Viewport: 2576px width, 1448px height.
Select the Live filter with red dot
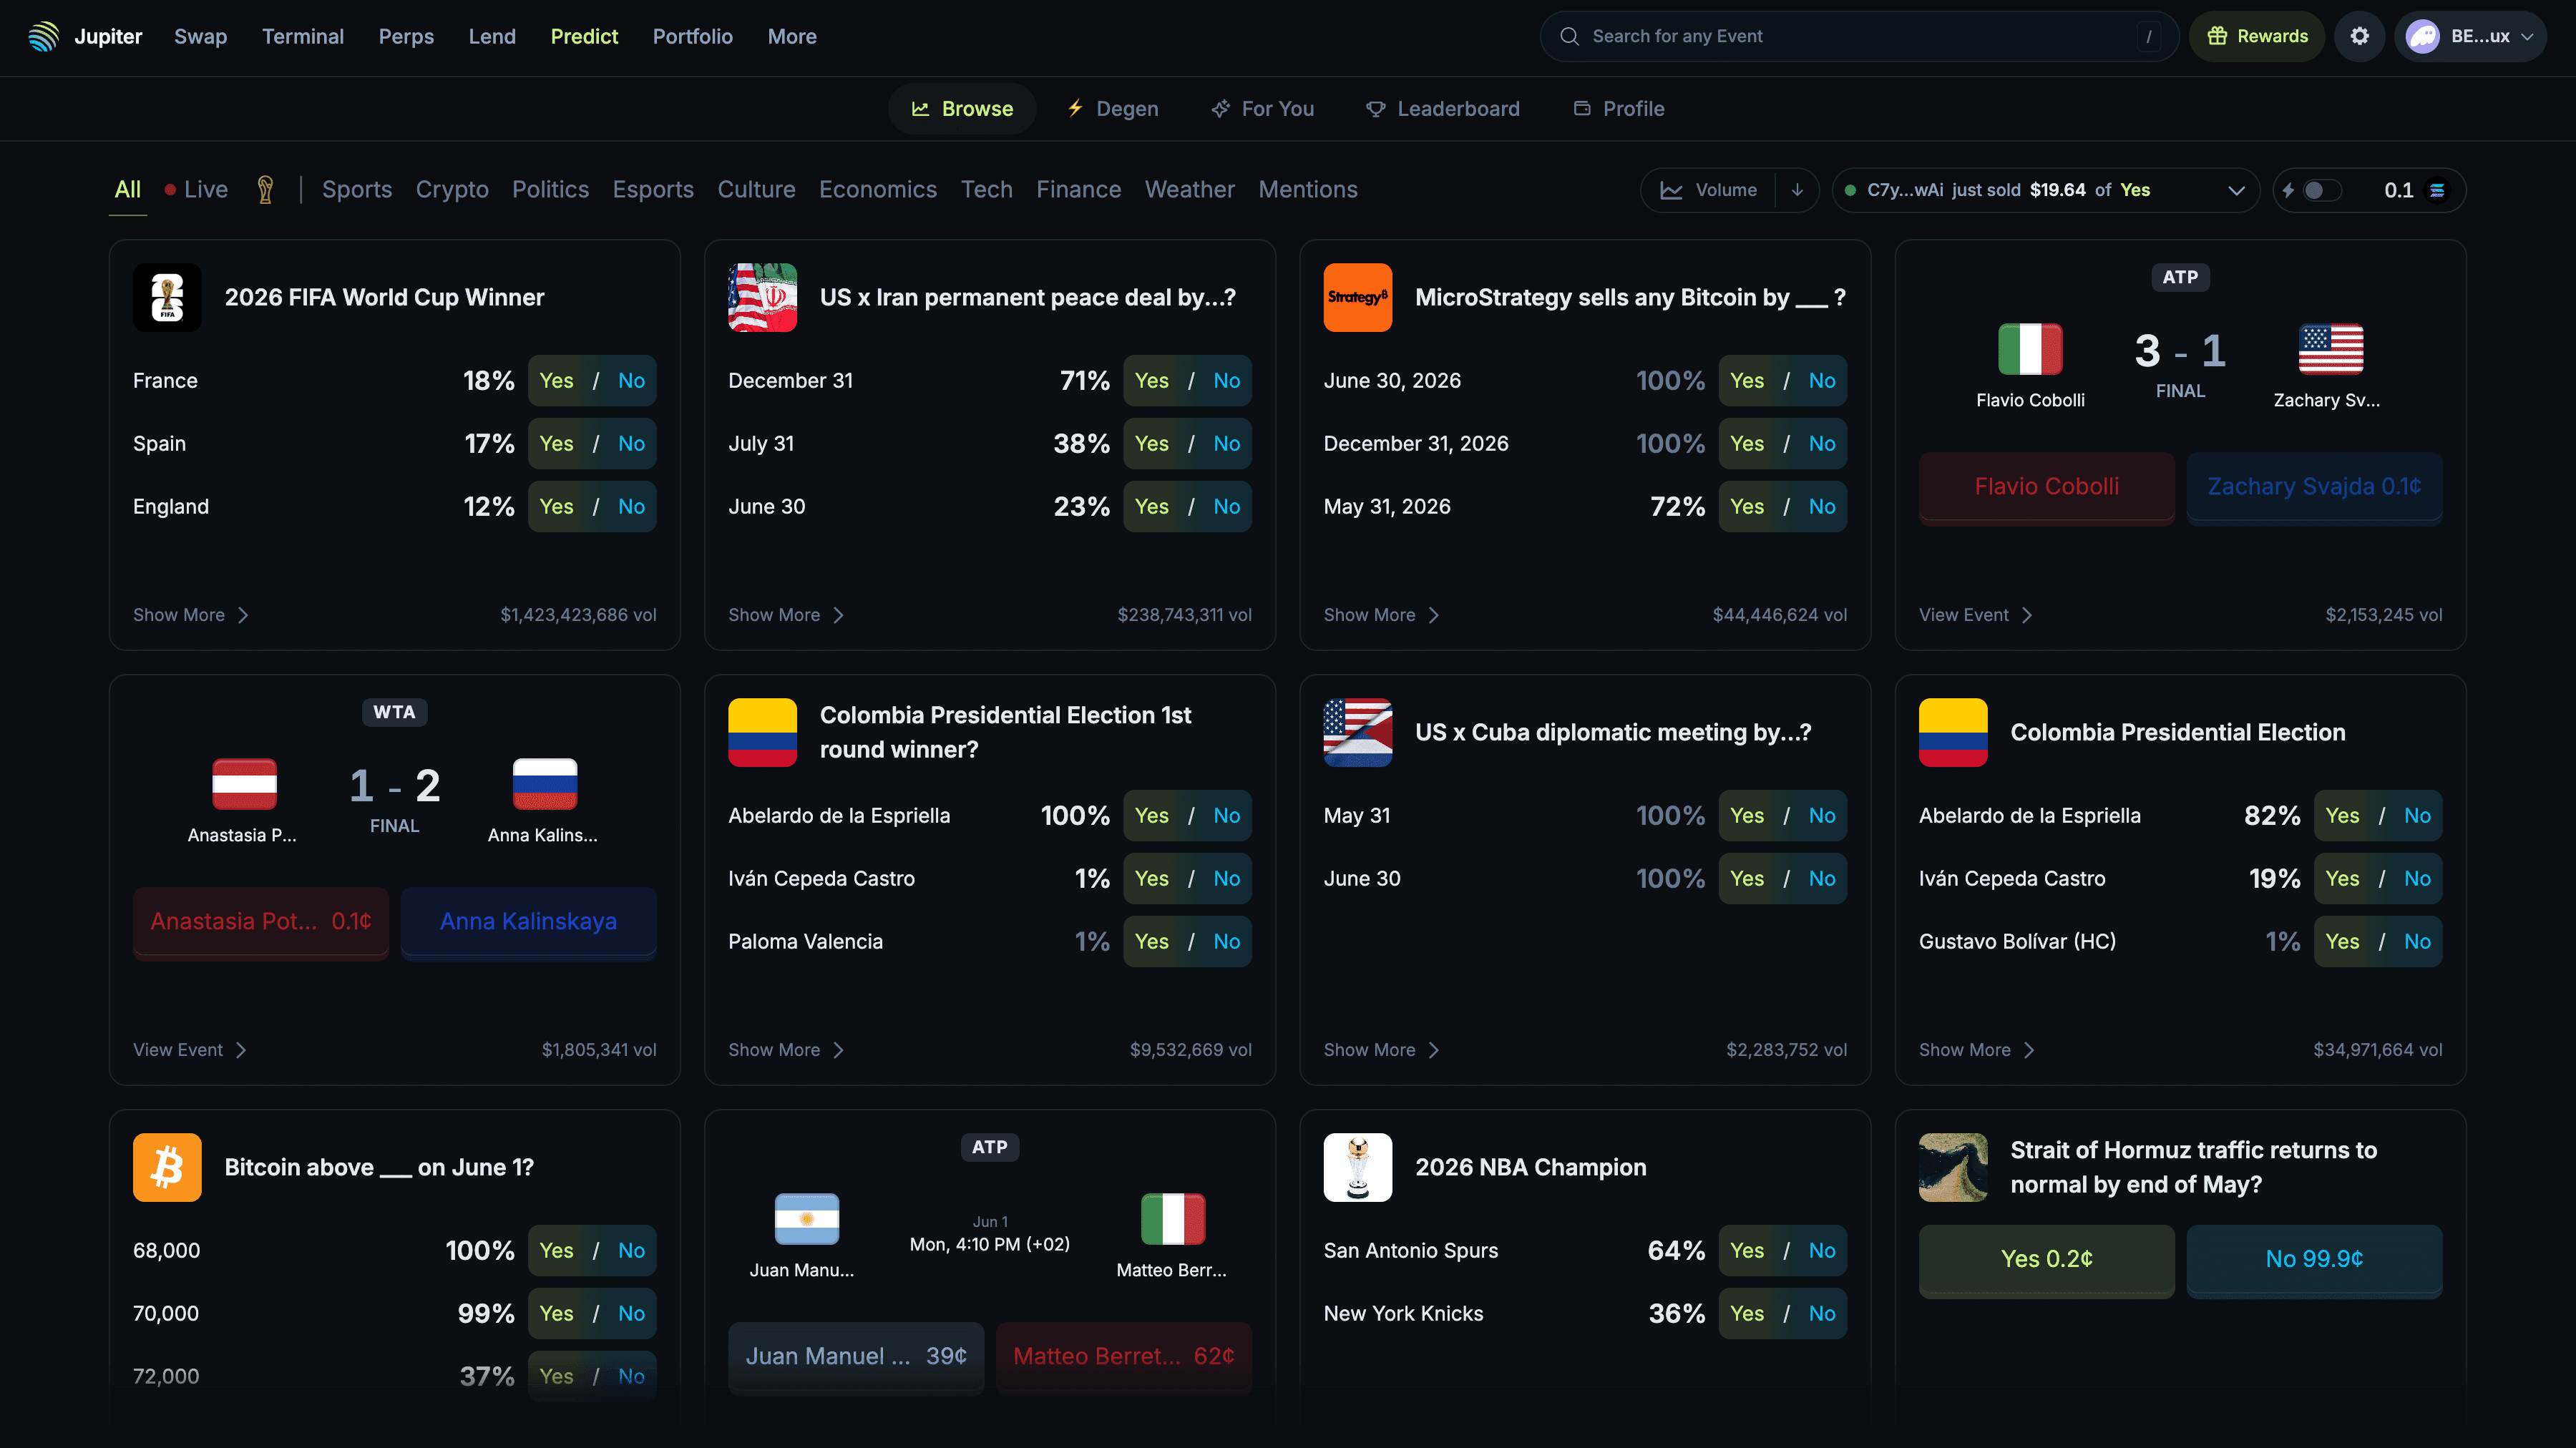coord(196,189)
